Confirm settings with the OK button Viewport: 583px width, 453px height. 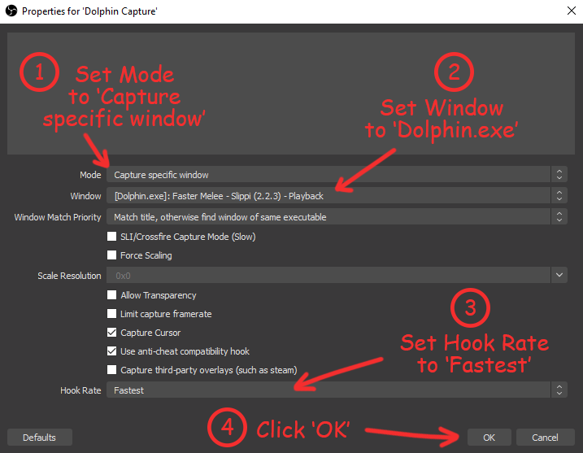tap(489, 438)
